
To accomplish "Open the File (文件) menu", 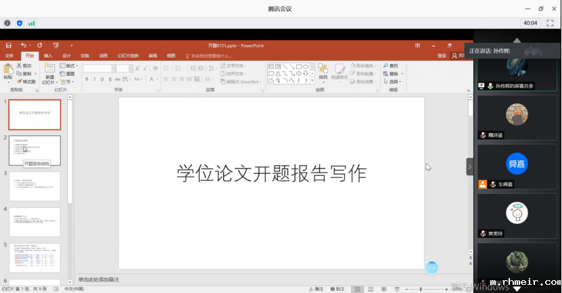I will point(9,55).
